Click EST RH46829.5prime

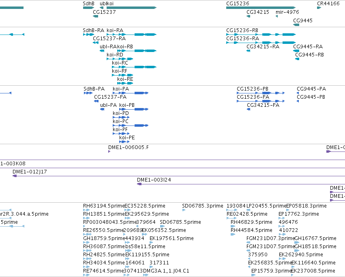[251, 222]
